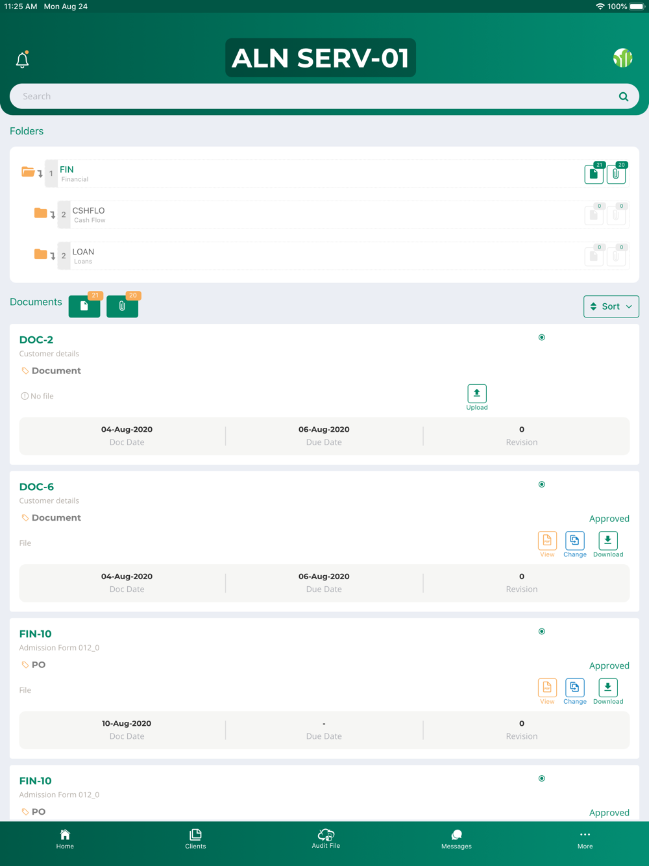The width and height of the screenshot is (649, 866).
Task: Select the DOC-6 radio button
Action: pyautogui.click(x=542, y=484)
